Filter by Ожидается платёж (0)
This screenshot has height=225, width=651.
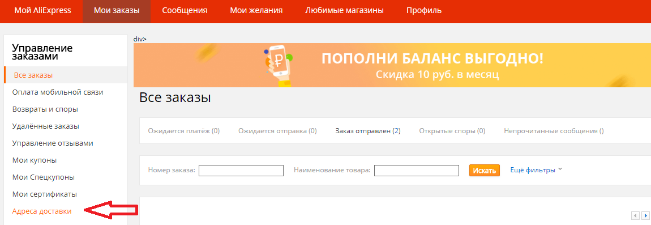(x=184, y=131)
